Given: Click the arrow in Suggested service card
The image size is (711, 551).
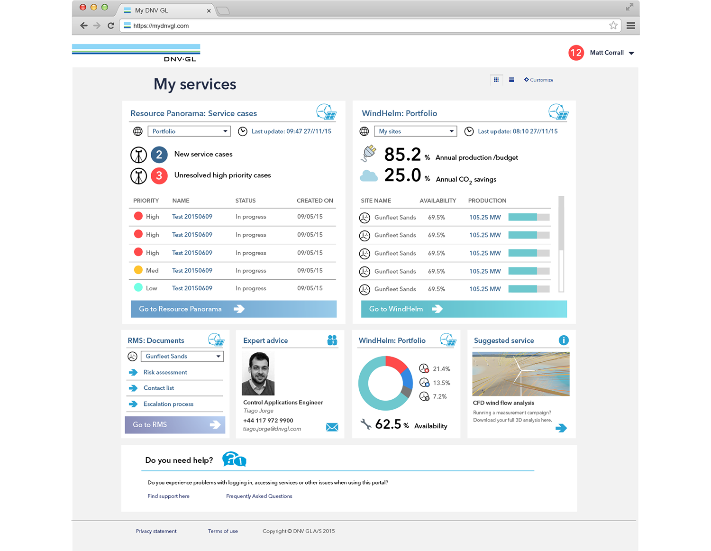Looking at the screenshot, I should coord(561,428).
